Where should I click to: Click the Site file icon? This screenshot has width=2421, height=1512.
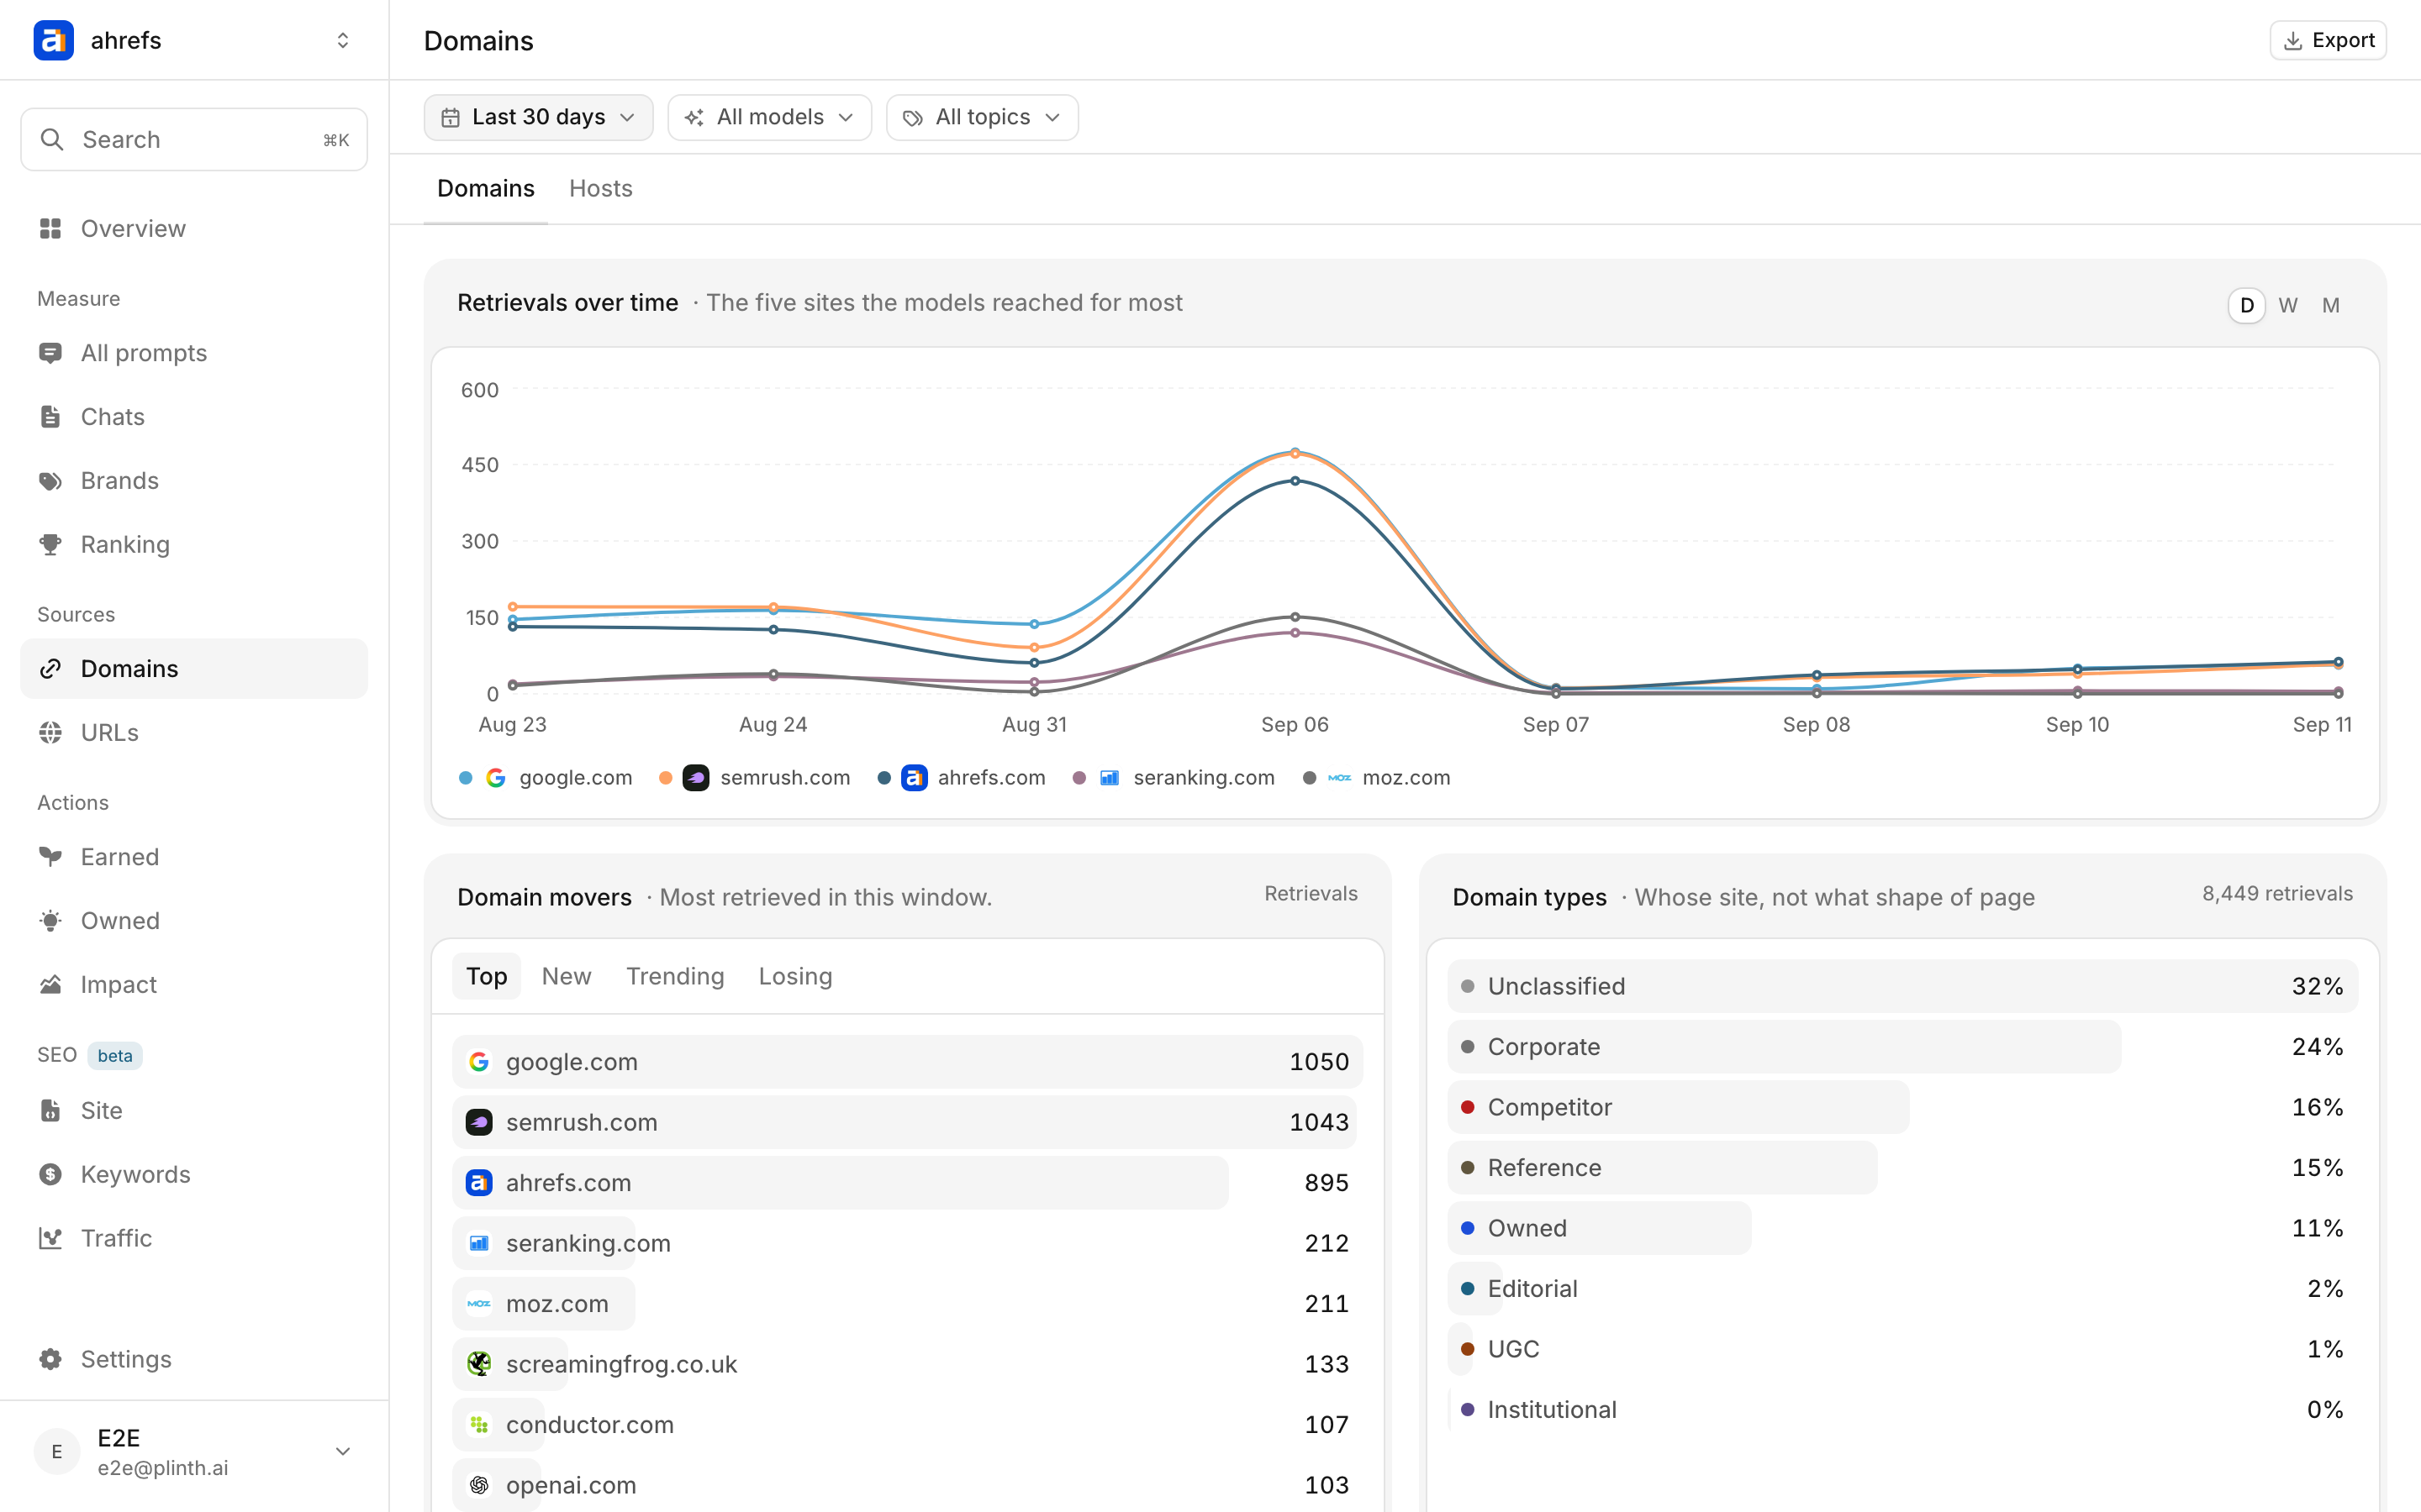click(50, 1111)
